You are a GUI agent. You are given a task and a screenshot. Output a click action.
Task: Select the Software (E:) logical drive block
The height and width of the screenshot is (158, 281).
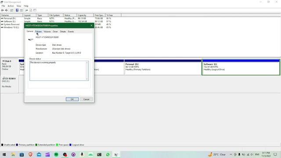coord(241,67)
